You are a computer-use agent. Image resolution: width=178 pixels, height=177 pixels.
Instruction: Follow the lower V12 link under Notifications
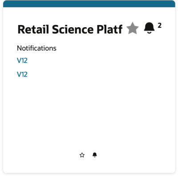click(22, 74)
